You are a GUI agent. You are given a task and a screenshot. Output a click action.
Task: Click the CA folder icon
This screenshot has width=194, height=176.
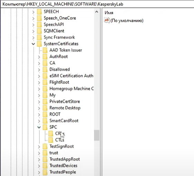(x=45, y=63)
